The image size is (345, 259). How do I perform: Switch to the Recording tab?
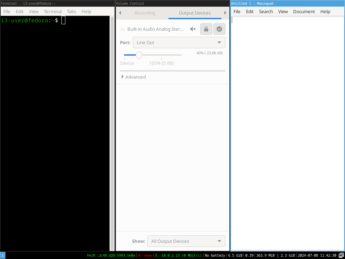pos(145,13)
